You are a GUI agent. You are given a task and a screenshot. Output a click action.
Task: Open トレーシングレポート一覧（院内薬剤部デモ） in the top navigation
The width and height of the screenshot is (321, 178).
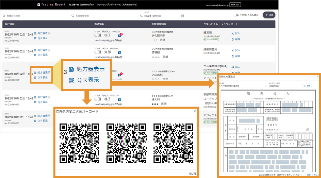[x=117, y=4]
